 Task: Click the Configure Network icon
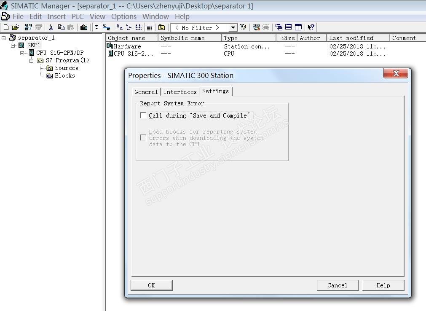click(x=256, y=27)
